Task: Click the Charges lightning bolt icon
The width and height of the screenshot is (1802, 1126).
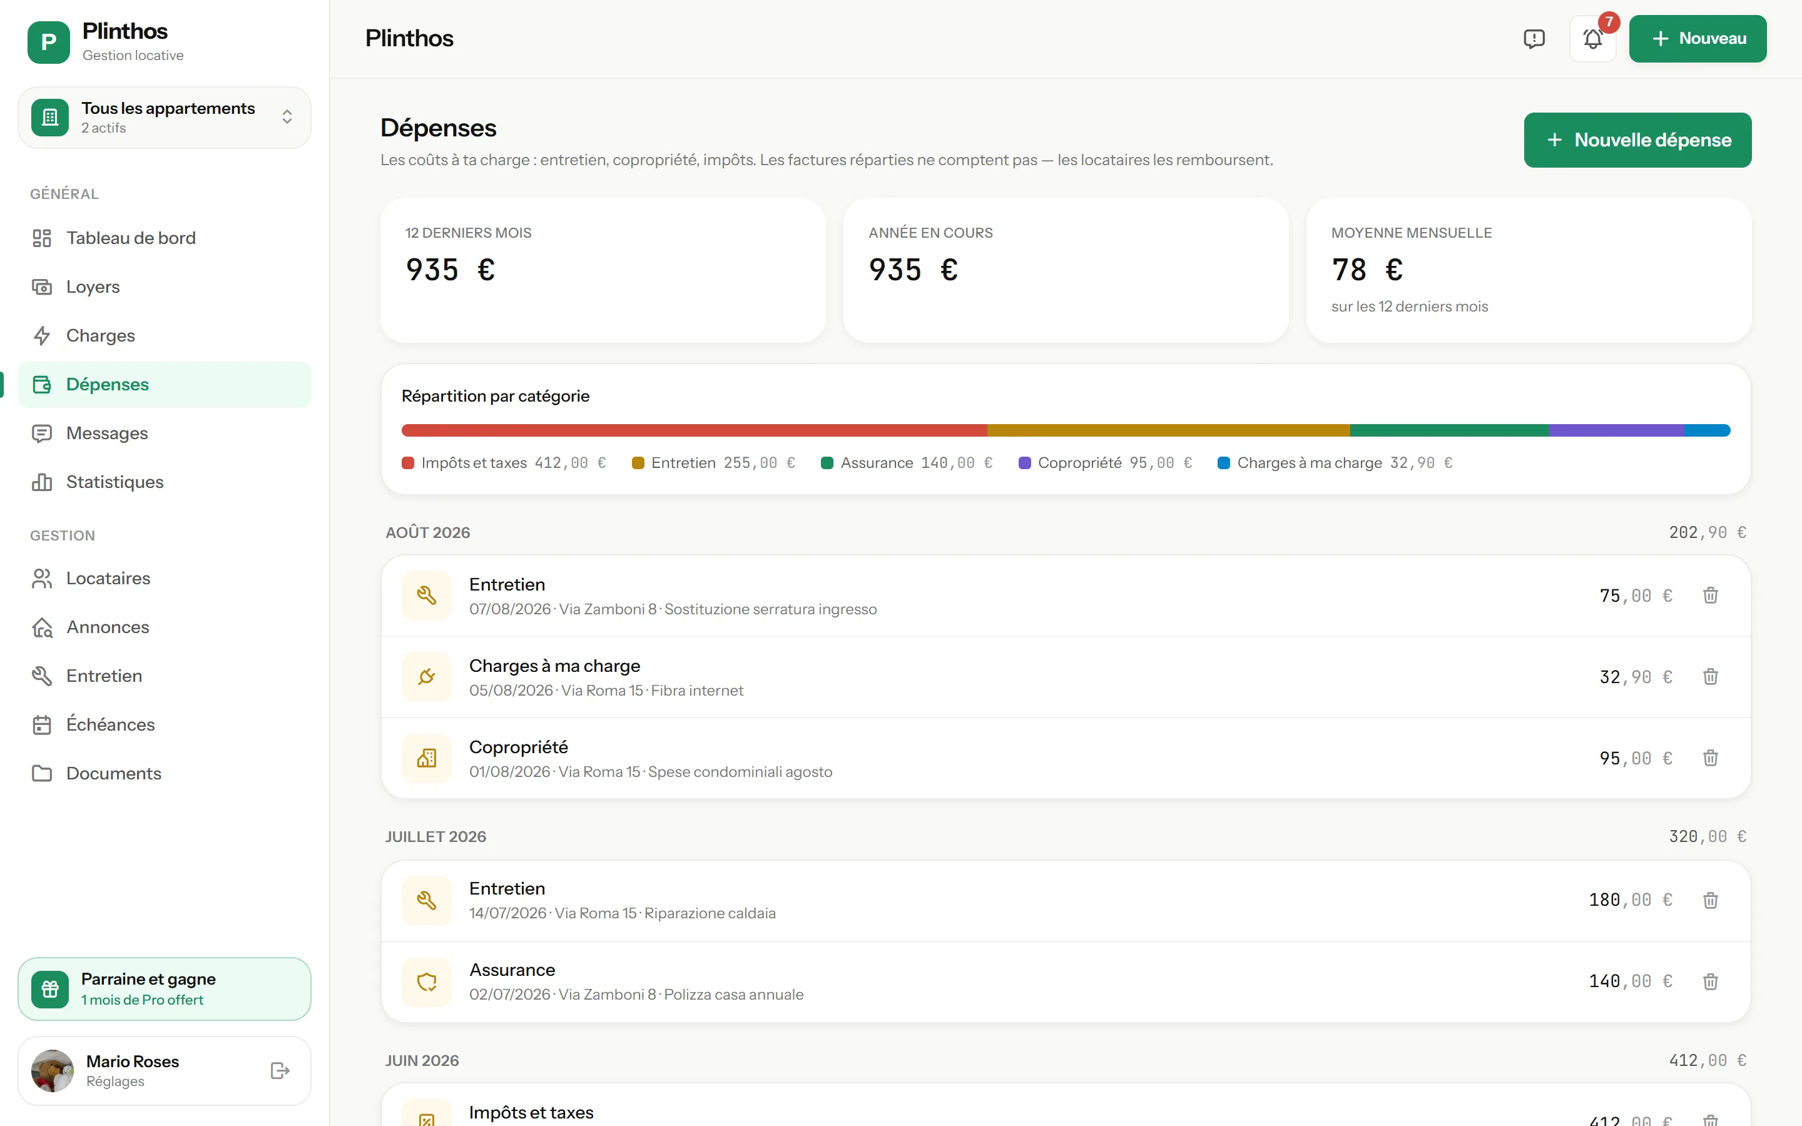Action: [x=42, y=336]
